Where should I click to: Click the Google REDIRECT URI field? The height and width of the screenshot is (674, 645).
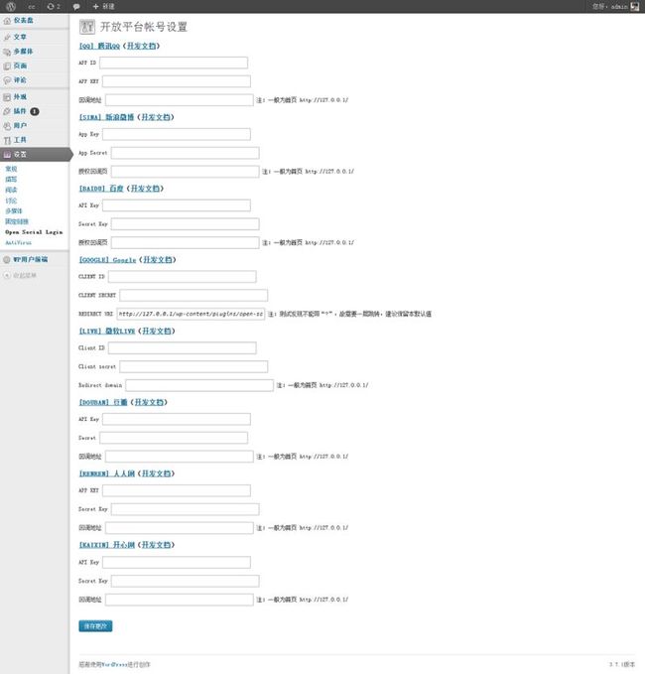click(191, 315)
